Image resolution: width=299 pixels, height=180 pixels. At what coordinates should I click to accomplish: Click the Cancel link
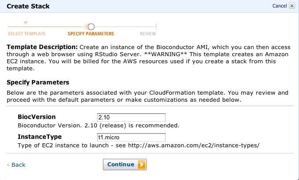[x=280, y=6]
